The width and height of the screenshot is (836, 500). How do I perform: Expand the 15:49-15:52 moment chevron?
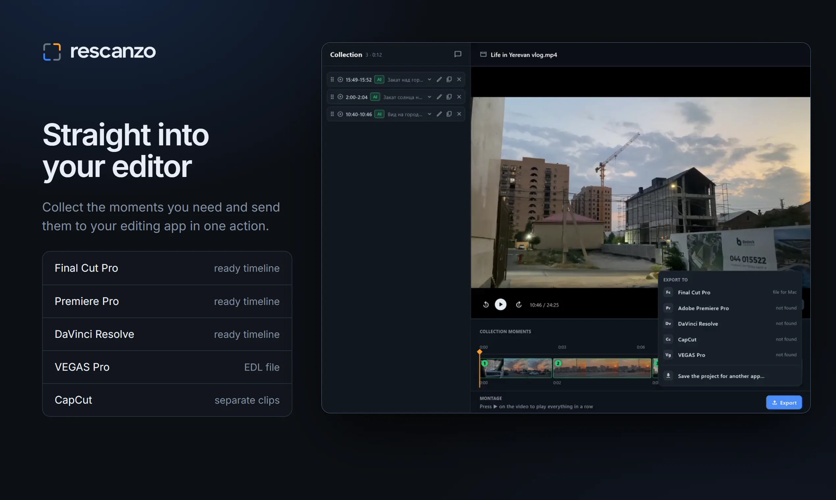tap(429, 80)
